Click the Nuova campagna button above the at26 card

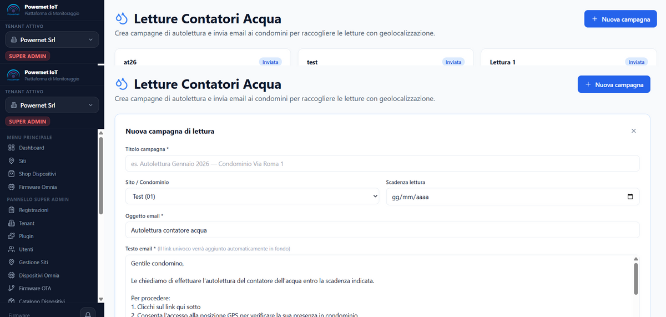pos(620,19)
